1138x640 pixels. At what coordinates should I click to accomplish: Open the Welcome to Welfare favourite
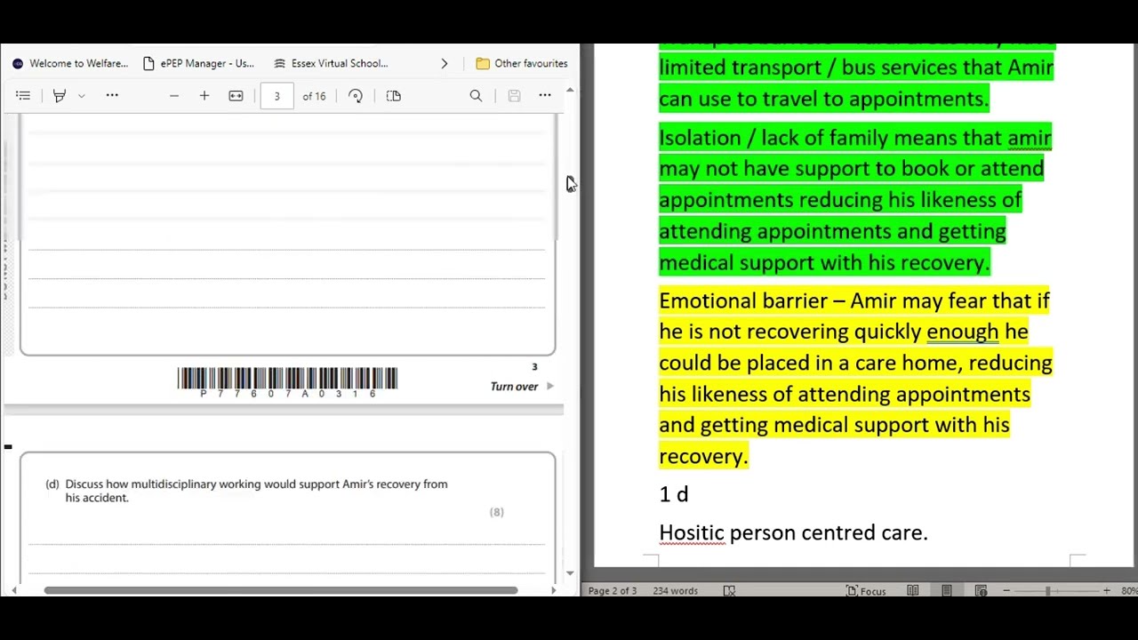pyautogui.click(x=70, y=63)
